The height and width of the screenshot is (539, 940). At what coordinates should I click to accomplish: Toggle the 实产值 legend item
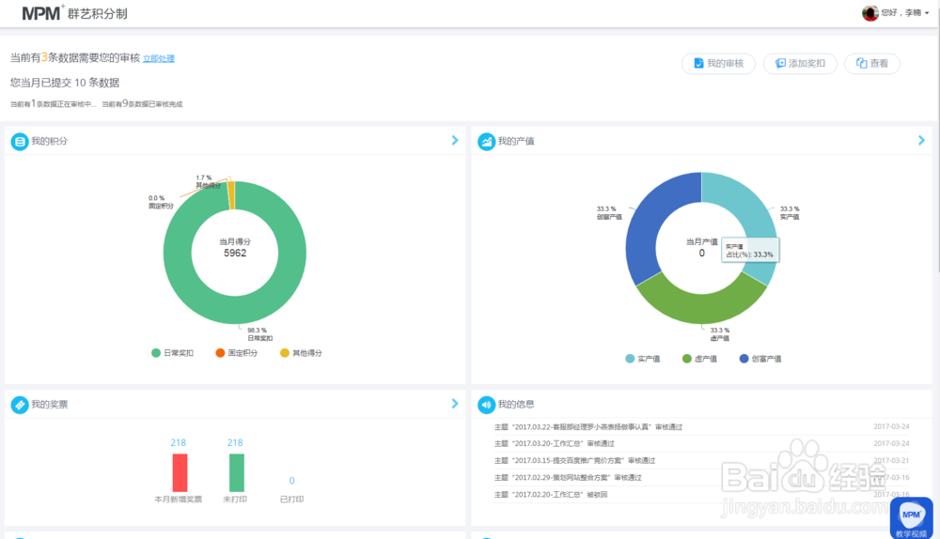643,359
